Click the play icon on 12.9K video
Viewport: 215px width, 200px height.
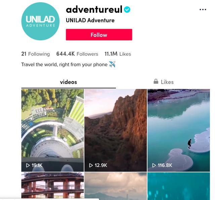click(x=91, y=165)
